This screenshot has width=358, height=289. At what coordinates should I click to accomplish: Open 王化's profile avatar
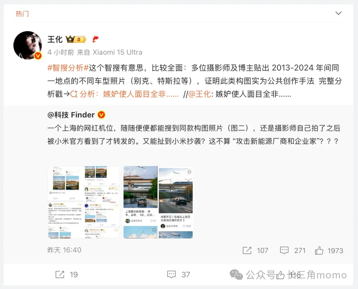[28, 45]
